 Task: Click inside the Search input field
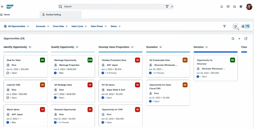[x=113, y=6]
